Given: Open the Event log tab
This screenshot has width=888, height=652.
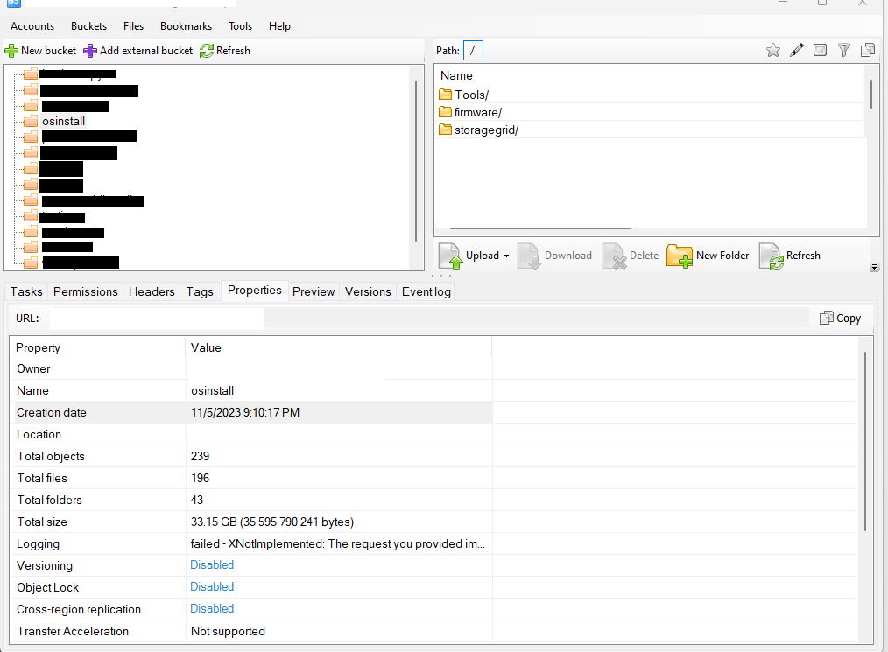Looking at the screenshot, I should [x=426, y=291].
